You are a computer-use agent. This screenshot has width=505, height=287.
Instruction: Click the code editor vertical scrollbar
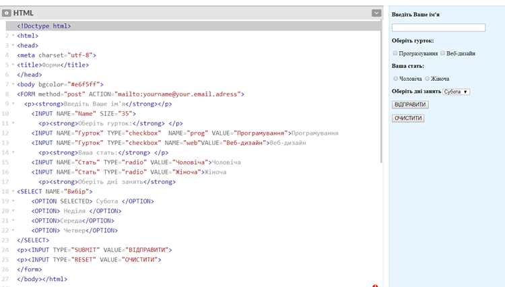point(382,92)
